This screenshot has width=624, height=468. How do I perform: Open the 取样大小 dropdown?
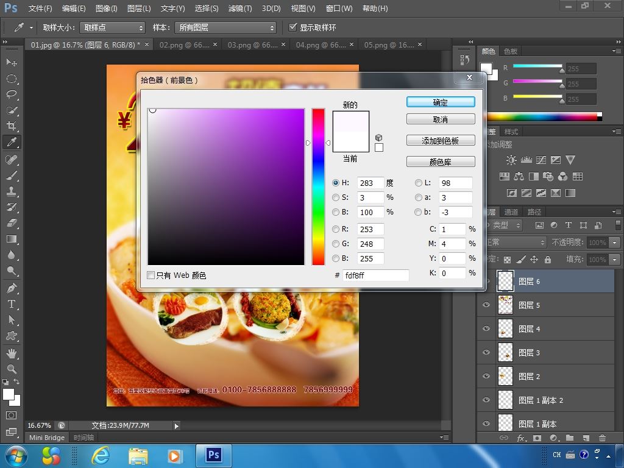112,27
